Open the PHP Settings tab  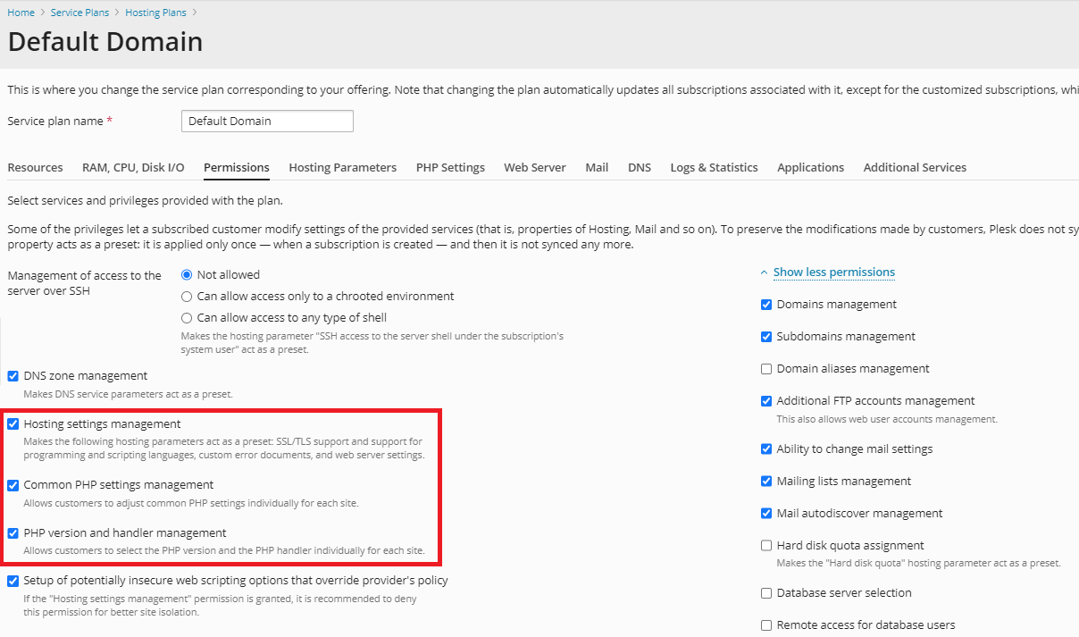(450, 168)
